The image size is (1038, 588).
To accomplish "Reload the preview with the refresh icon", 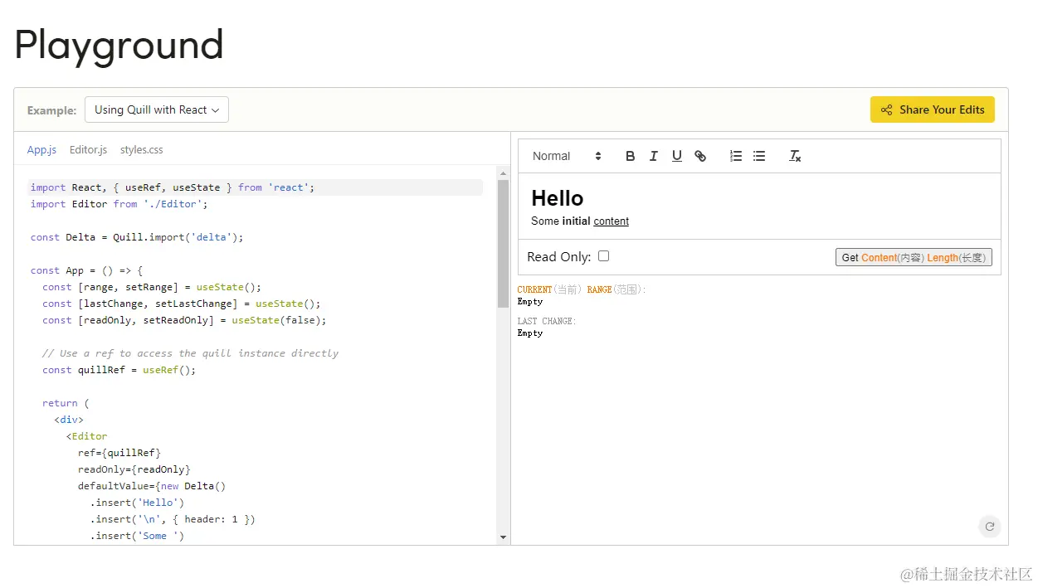I will coord(989,526).
